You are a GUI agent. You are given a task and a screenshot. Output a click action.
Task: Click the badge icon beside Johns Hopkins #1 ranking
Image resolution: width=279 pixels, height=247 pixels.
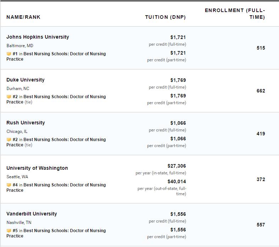point(9,54)
